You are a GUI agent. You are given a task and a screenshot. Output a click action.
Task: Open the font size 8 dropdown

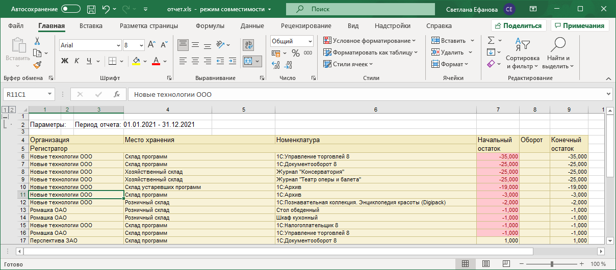(141, 45)
